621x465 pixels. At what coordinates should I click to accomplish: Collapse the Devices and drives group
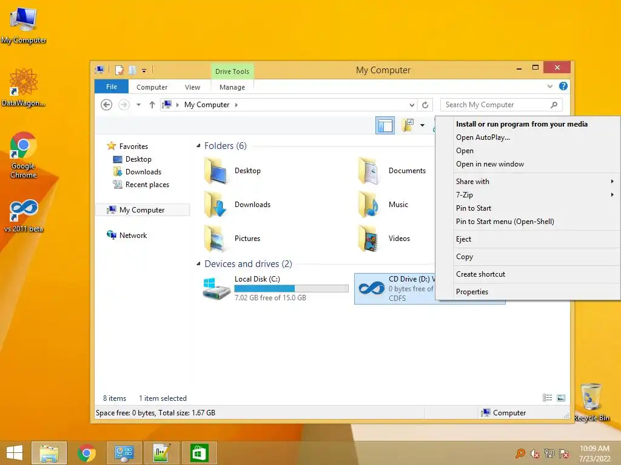tap(198, 264)
